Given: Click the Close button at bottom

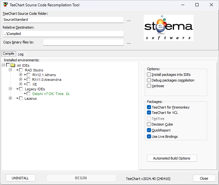Looking at the screenshot, I should click(204, 178).
